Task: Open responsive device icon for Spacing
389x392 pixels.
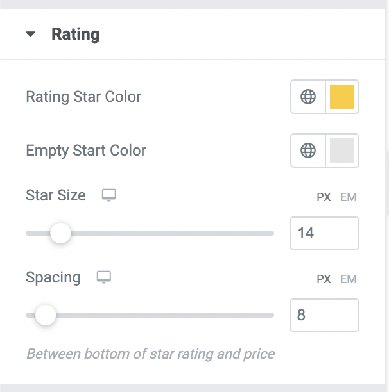Action: click(x=104, y=277)
